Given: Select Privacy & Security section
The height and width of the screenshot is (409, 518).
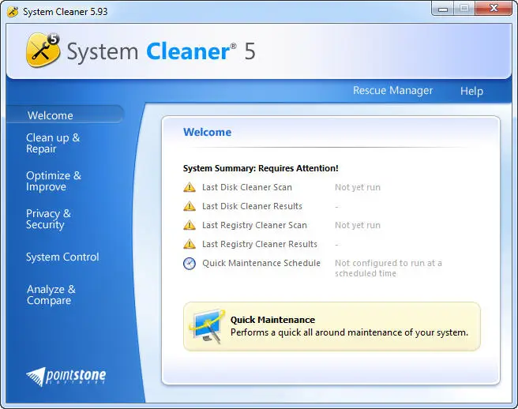Looking at the screenshot, I should coord(48,219).
